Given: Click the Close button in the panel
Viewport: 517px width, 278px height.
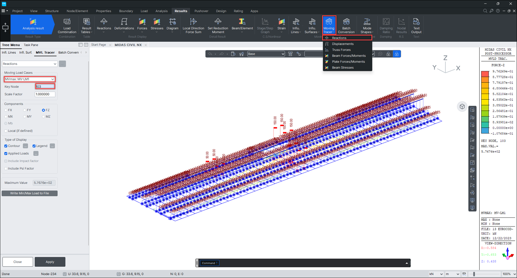Looking at the screenshot, I should coord(18,262).
